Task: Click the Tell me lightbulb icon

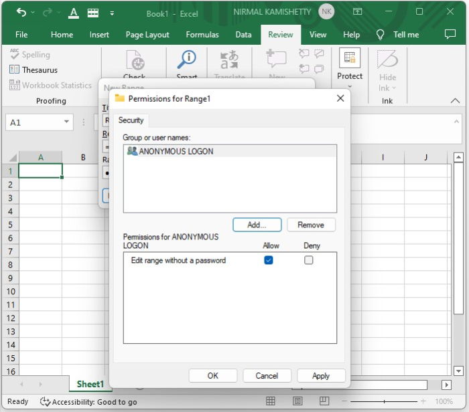Action: tap(381, 35)
